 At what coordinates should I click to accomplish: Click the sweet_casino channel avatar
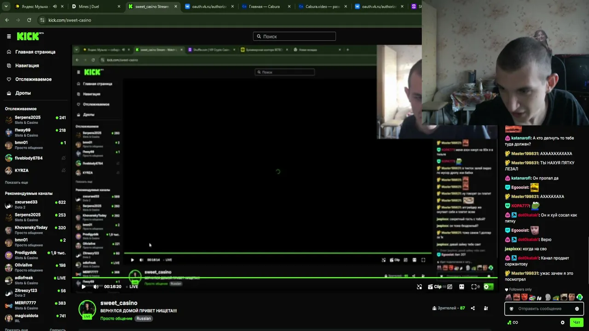click(87, 309)
